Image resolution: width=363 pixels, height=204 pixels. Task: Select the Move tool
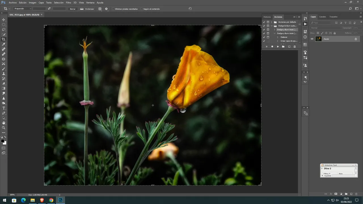[4, 20]
